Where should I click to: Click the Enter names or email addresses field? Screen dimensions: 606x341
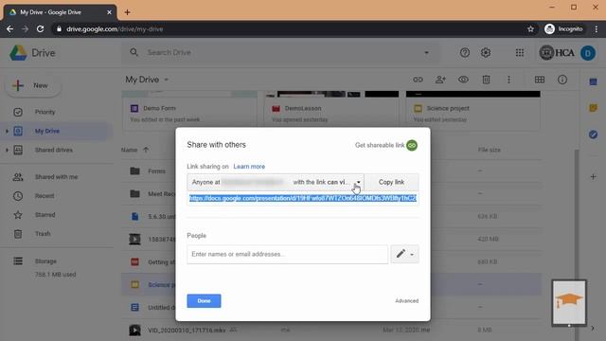(x=287, y=254)
